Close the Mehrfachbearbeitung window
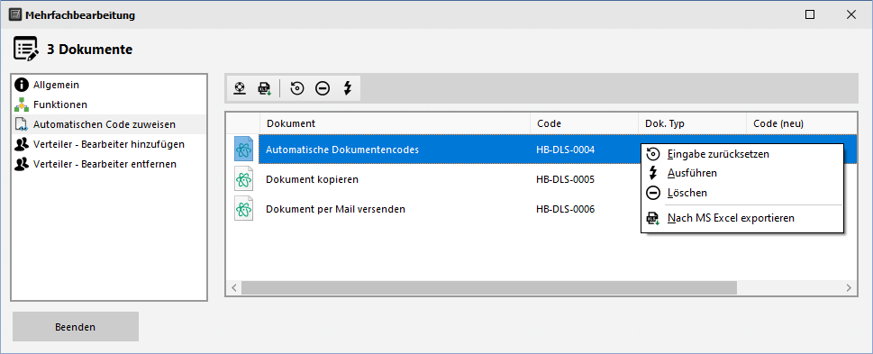This screenshot has height=354, width=873. pyautogui.click(x=851, y=15)
